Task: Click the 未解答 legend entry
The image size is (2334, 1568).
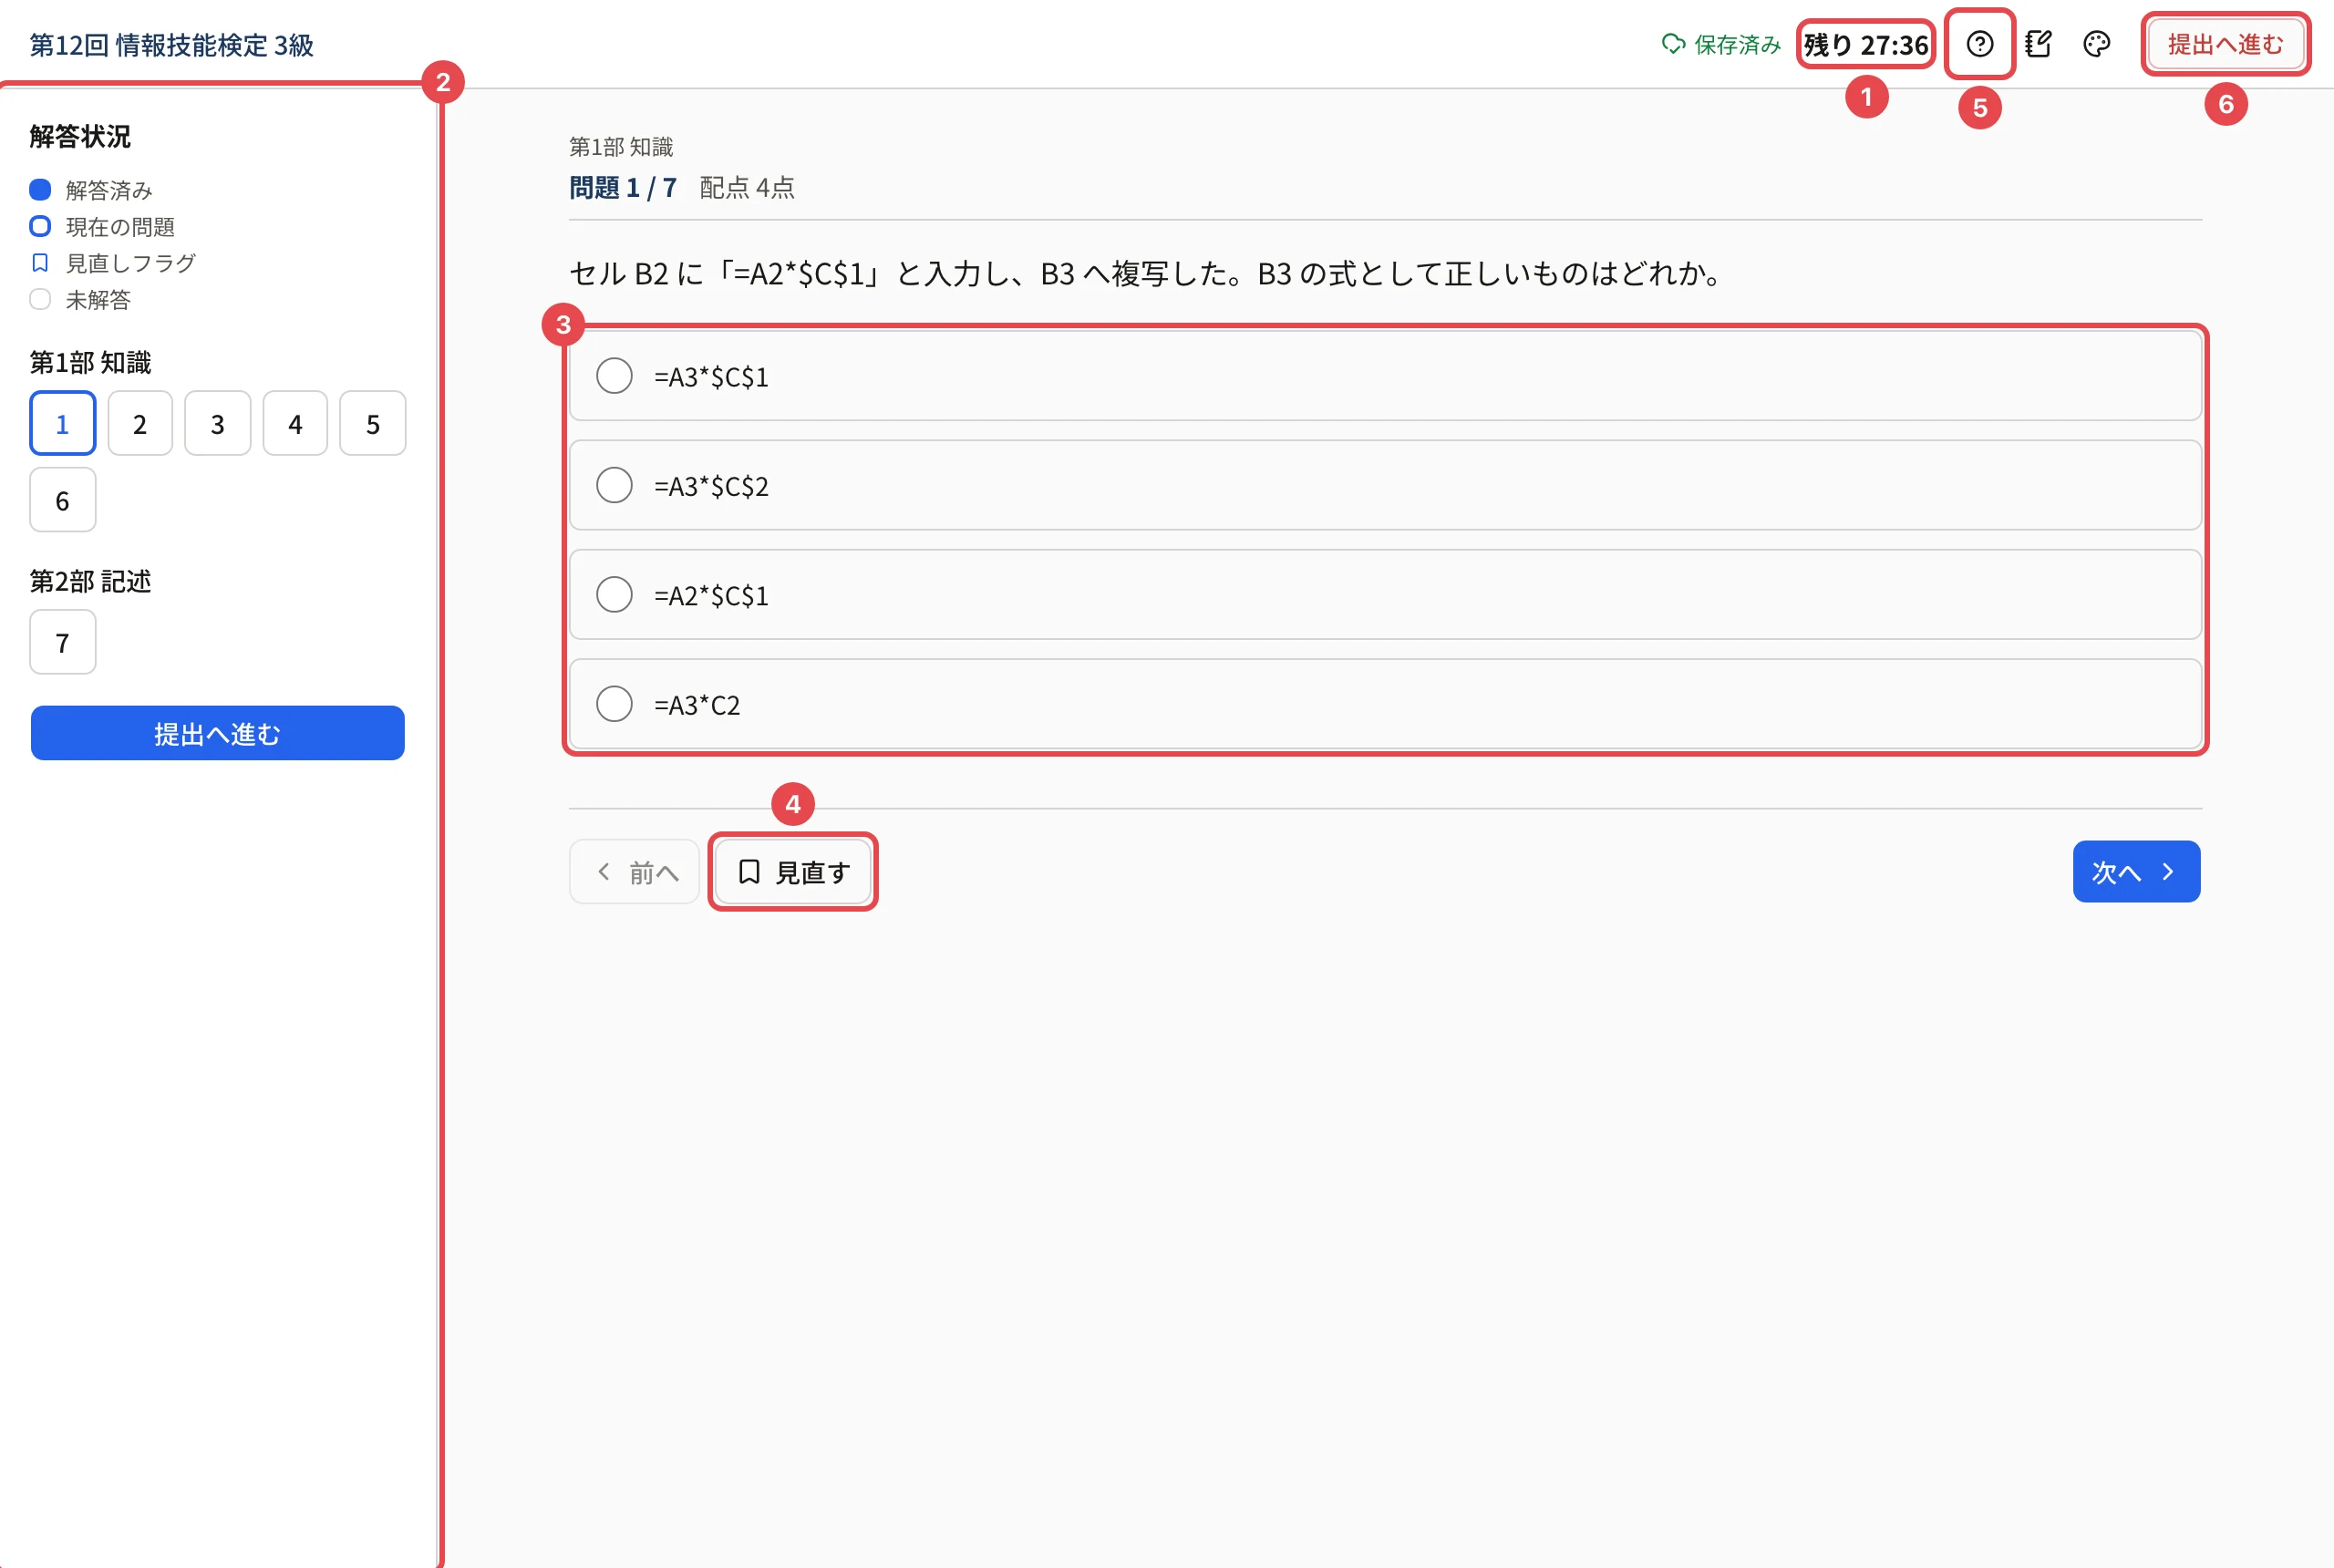Action: 80,300
